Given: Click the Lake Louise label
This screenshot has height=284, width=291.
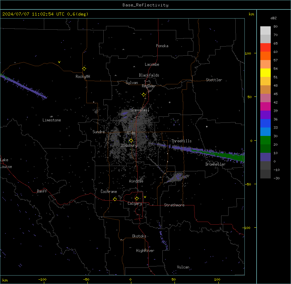Looking at the screenshot, I should pos(6,163).
